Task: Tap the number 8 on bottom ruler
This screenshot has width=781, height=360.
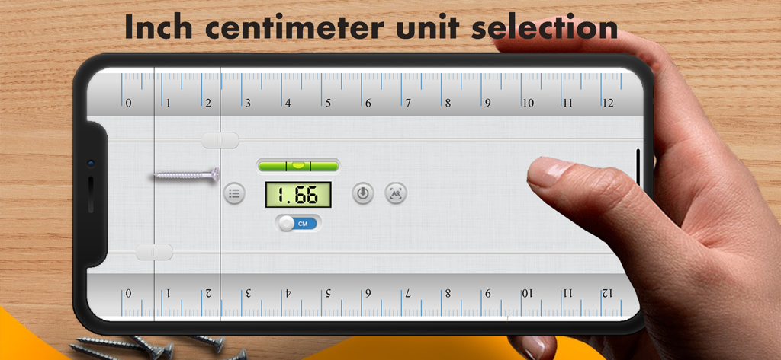Action: 448,293
